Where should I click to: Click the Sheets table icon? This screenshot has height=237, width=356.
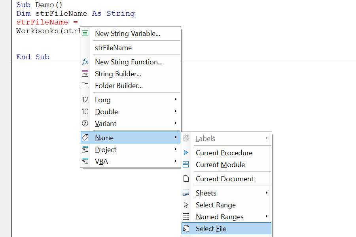click(186, 193)
